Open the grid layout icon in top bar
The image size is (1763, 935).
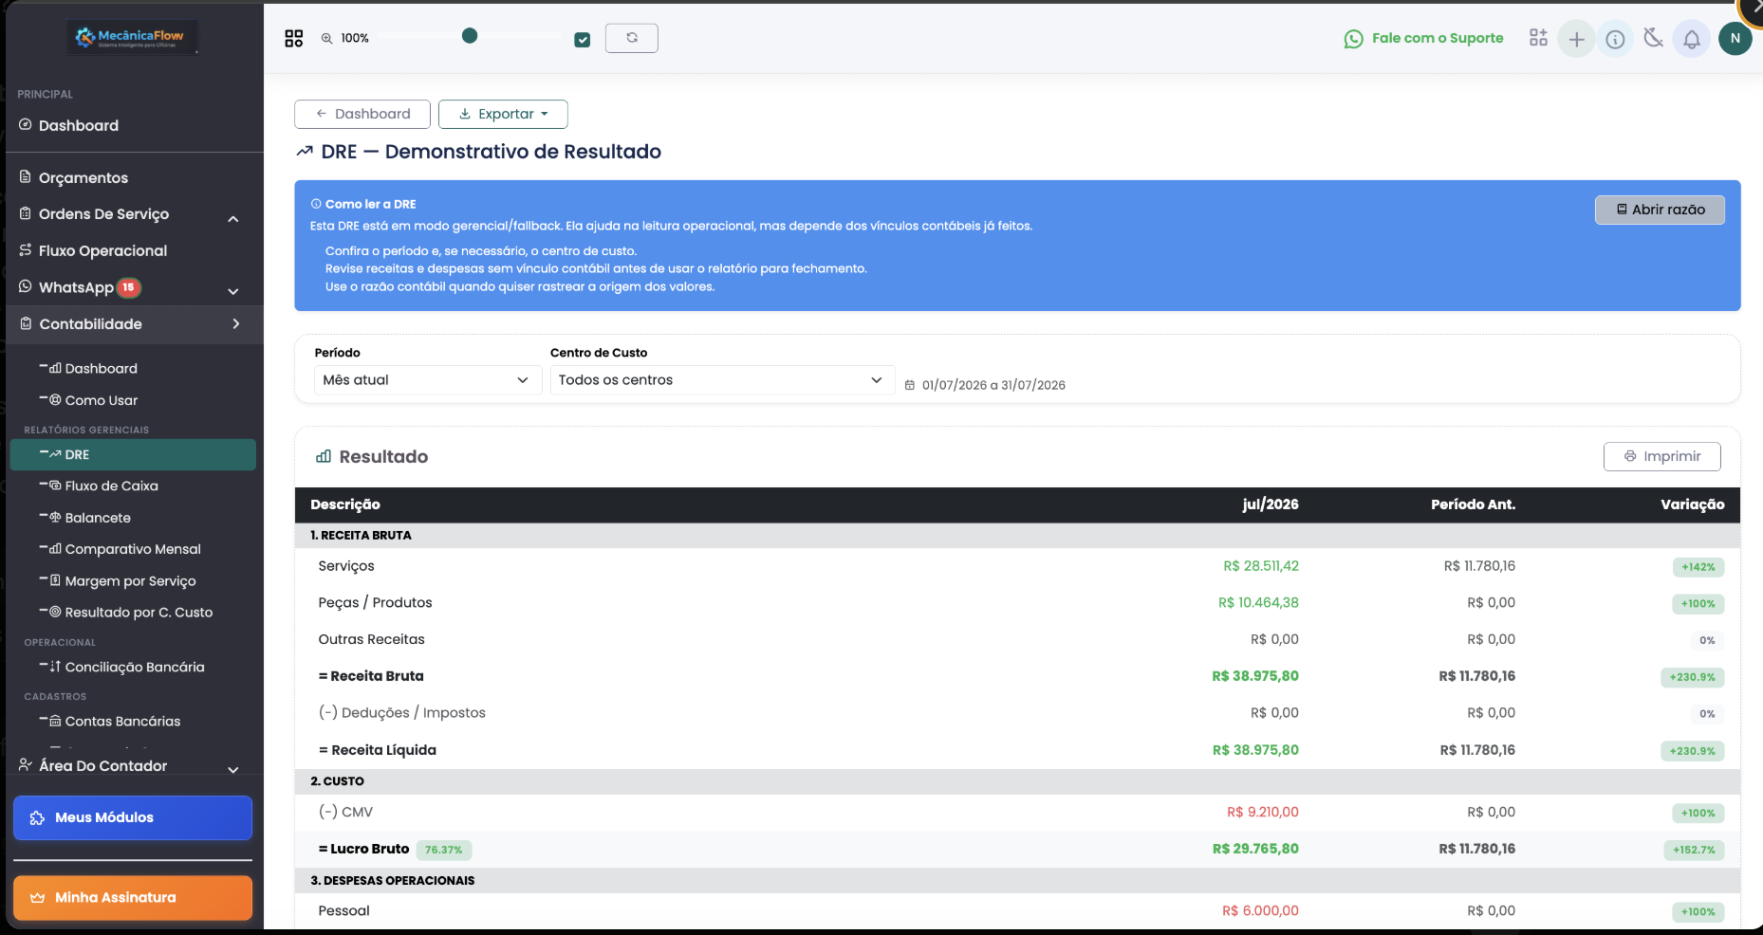(x=294, y=38)
